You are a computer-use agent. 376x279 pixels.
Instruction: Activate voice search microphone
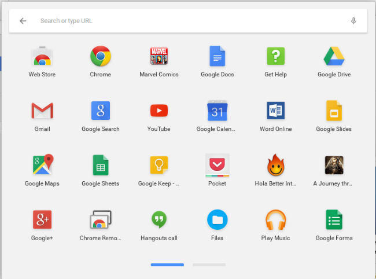click(353, 21)
